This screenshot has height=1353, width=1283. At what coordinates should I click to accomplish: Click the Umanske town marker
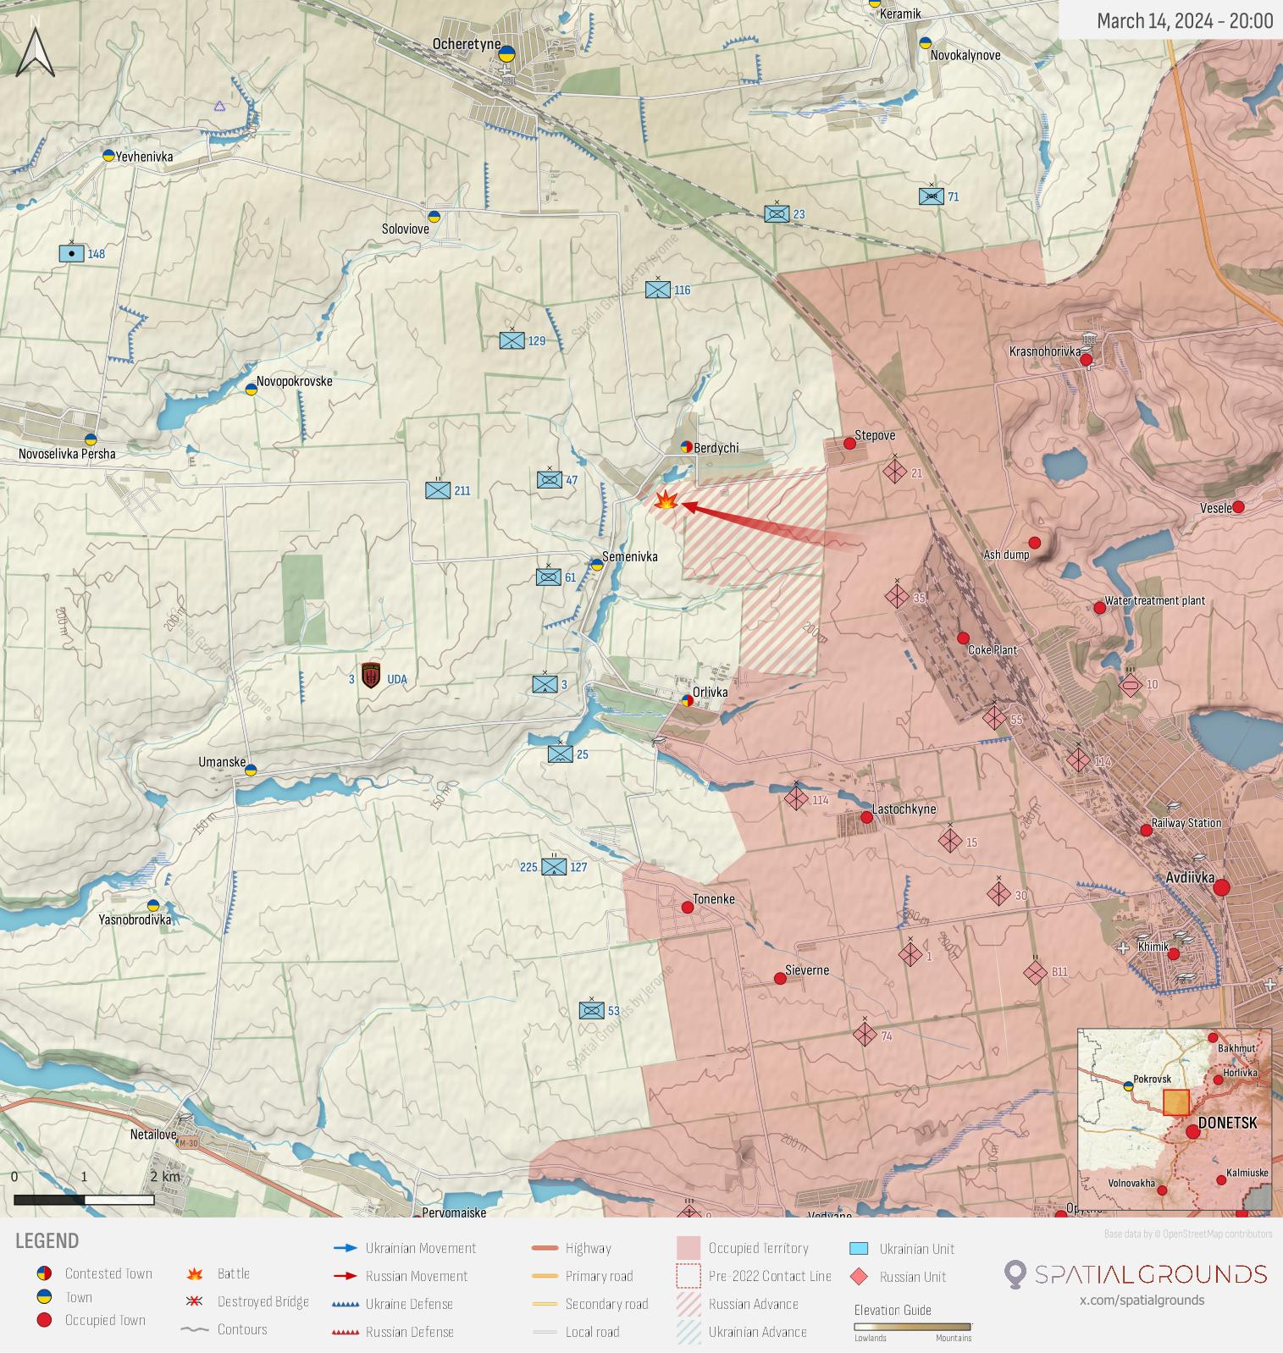pos(251,770)
